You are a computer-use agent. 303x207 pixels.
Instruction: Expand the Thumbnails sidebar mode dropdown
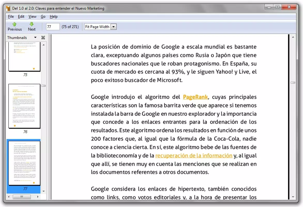(x=35, y=38)
